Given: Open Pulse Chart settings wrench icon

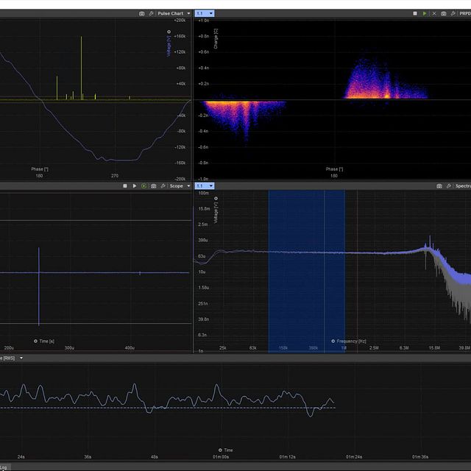Looking at the screenshot, I should click(x=151, y=13).
